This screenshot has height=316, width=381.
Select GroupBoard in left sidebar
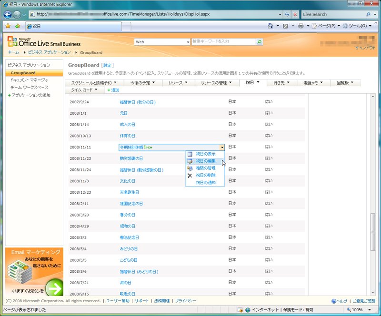(34, 73)
